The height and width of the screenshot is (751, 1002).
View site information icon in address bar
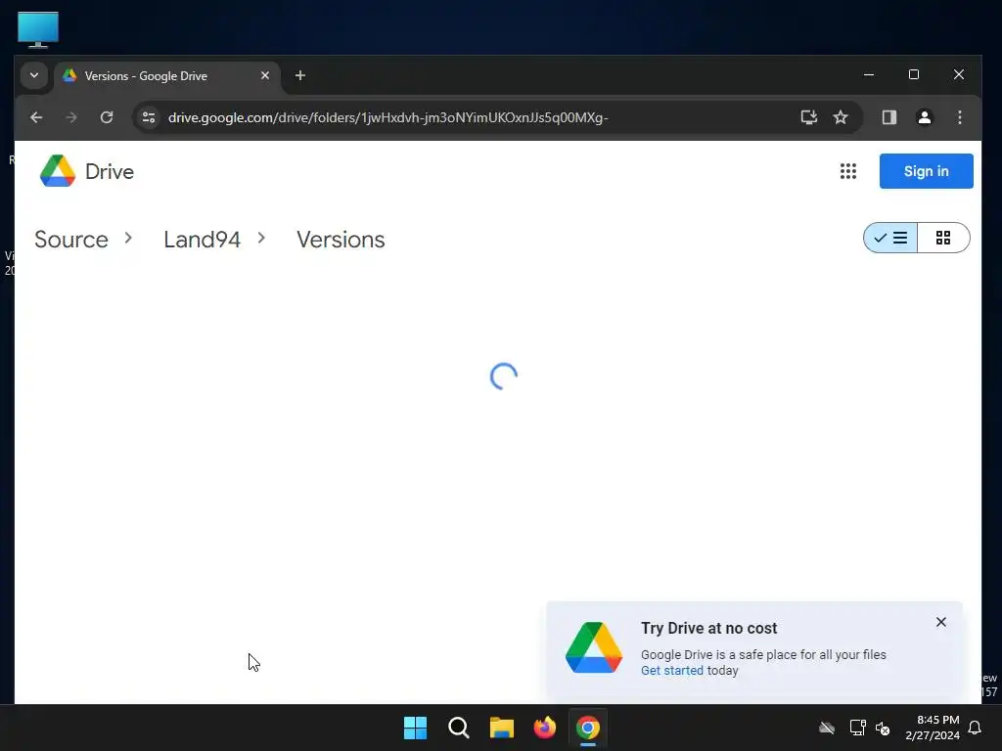click(149, 117)
